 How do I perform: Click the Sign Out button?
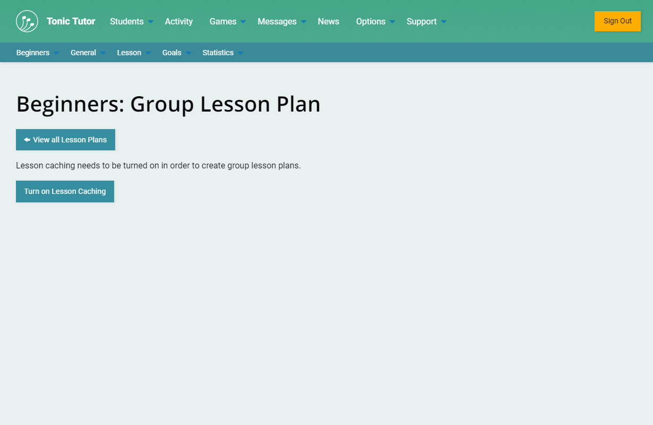(x=617, y=21)
